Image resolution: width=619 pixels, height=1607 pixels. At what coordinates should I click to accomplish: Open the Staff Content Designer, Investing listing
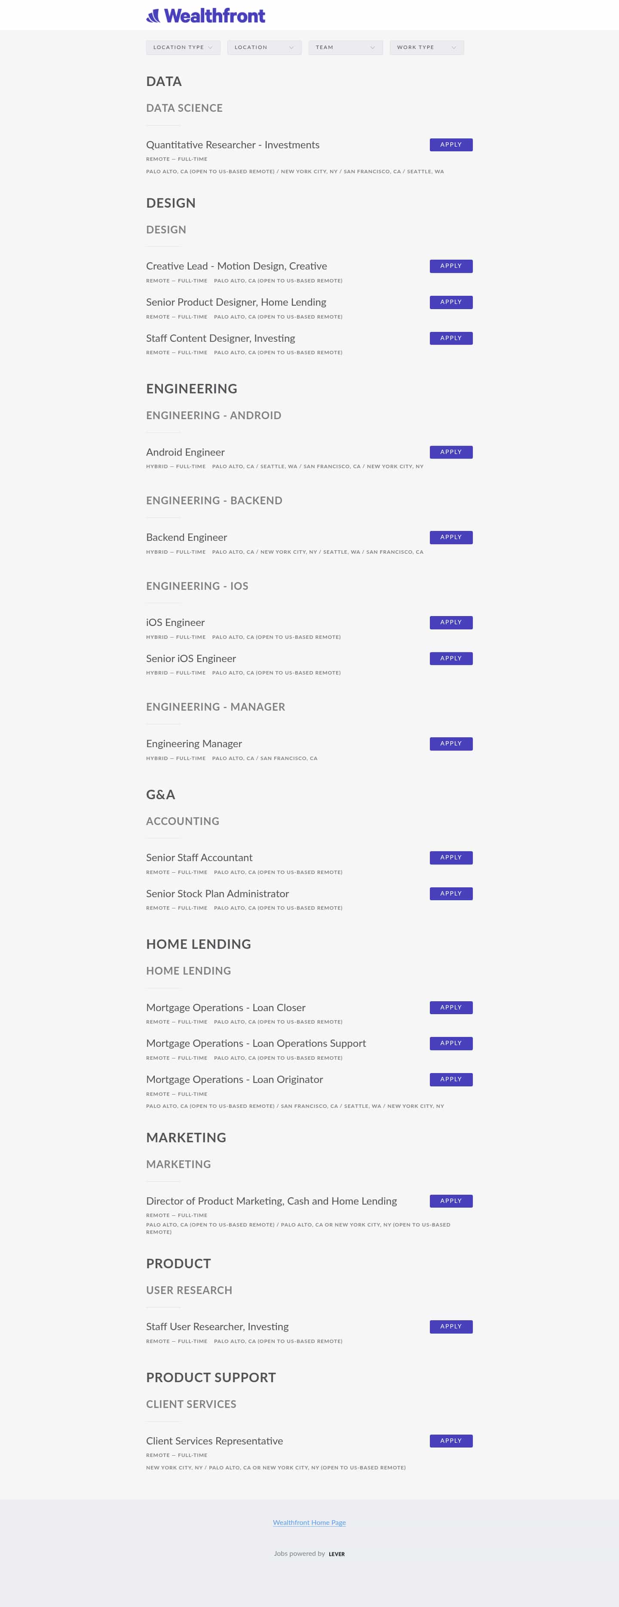click(x=220, y=338)
